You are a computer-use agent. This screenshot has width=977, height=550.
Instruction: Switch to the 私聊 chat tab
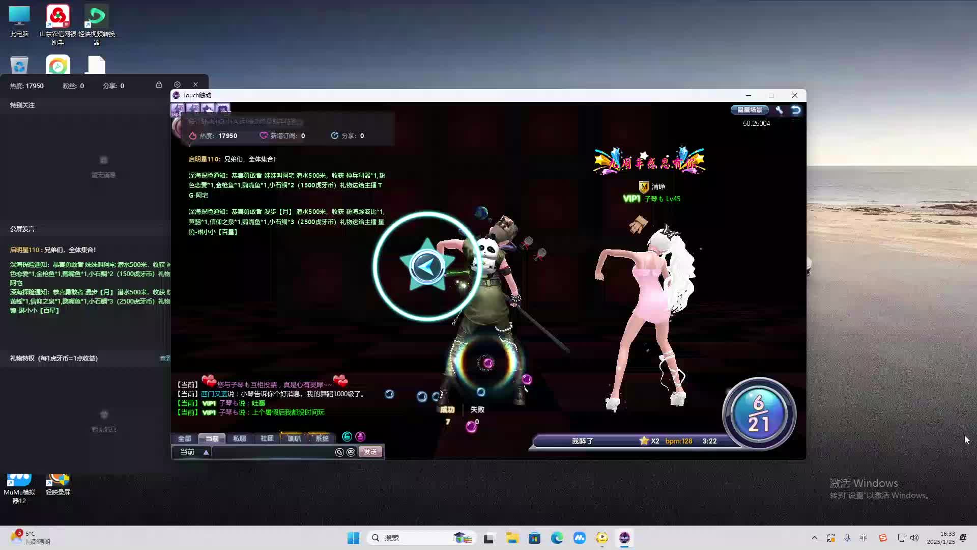pos(239,438)
